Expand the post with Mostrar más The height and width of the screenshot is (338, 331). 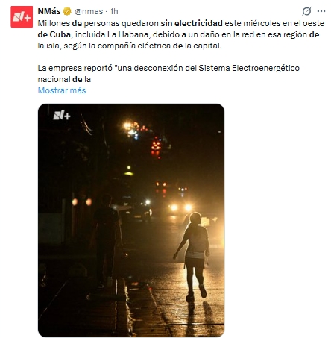coord(62,90)
